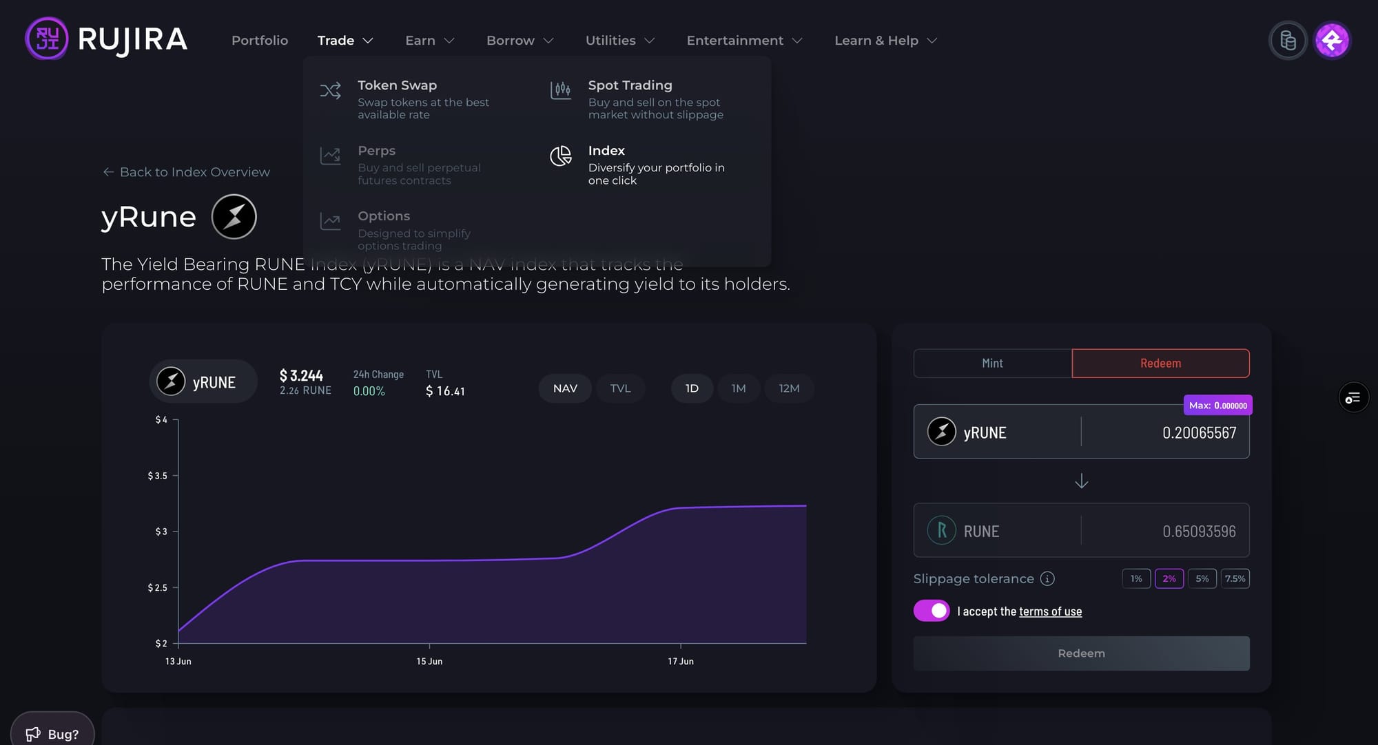Select 1% slippage tolerance

tap(1136, 578)
